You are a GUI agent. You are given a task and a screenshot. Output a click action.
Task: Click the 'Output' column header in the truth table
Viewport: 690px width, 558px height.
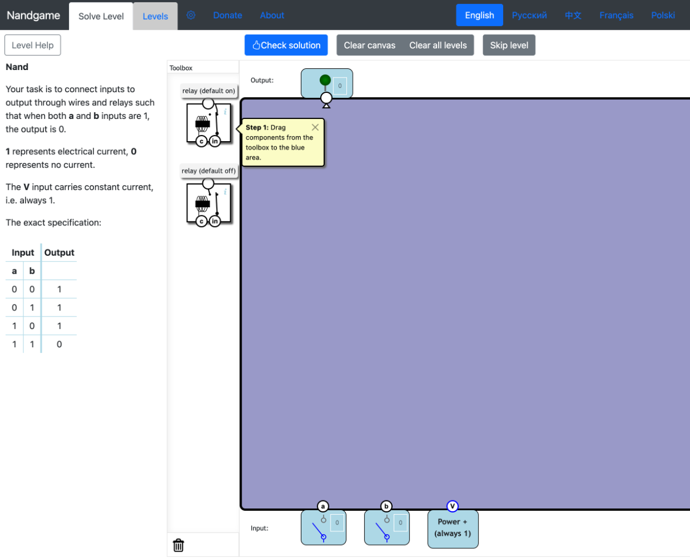[x=59, y=252]
